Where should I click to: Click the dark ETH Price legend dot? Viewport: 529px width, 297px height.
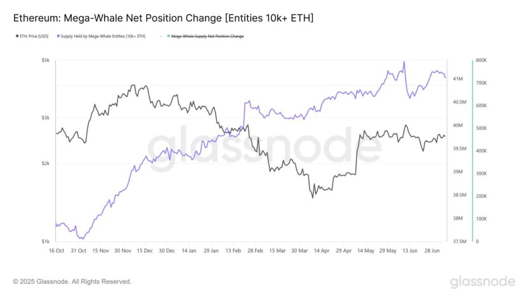[17, 37]
